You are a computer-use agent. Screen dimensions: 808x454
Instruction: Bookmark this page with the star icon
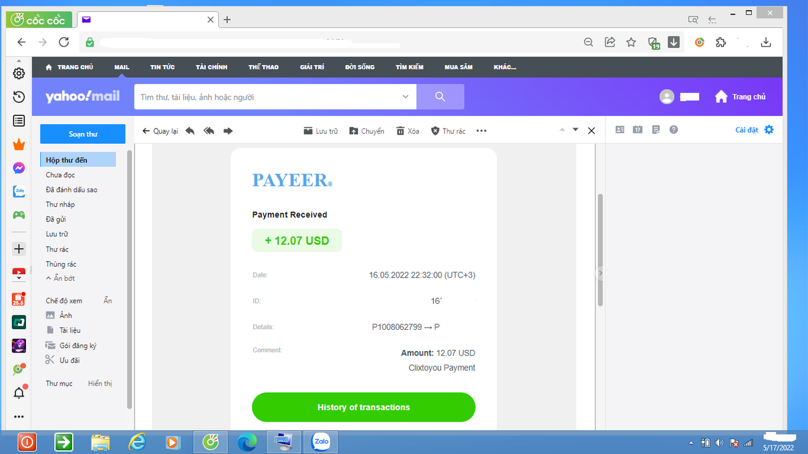pyautogui.click(x=631, y=42)
